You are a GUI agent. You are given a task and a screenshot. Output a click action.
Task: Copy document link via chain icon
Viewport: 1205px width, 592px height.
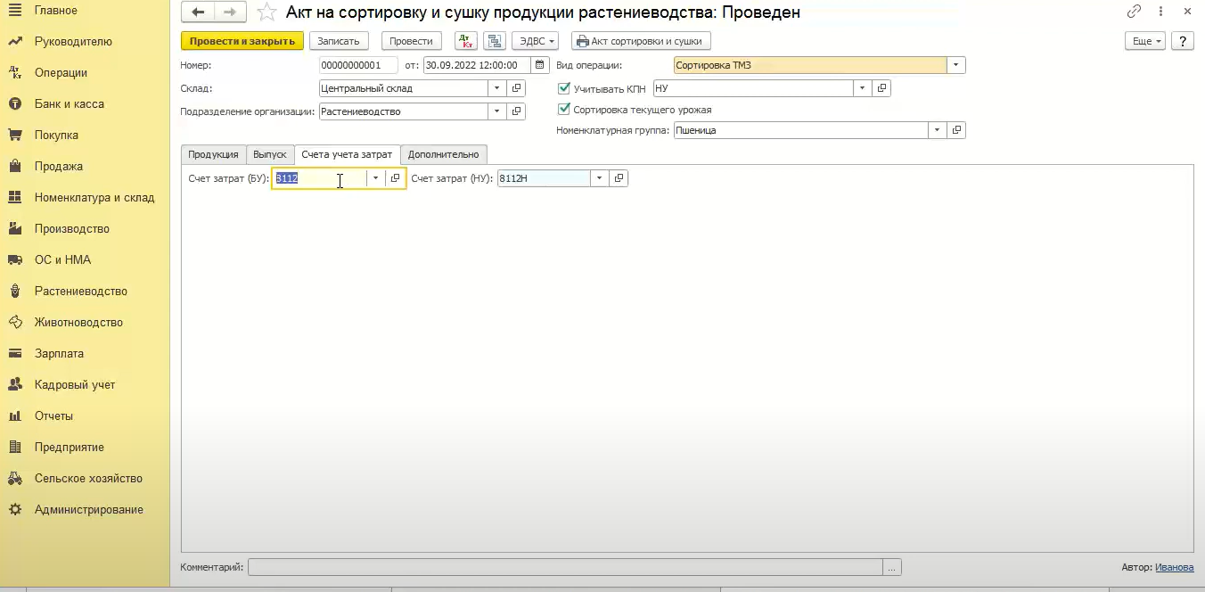pos(1134,12)
